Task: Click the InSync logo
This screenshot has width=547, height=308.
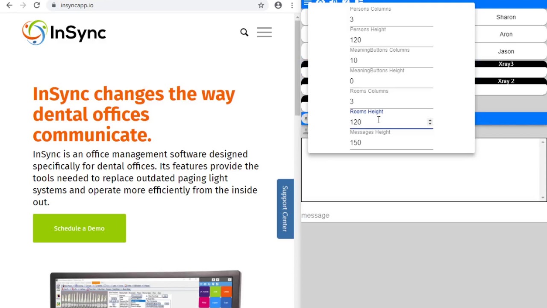Action: (64, 33)
